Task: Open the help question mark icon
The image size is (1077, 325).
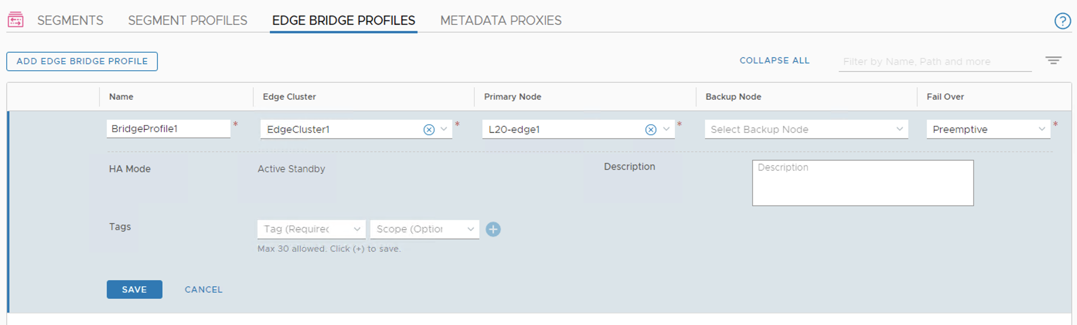Action: (x=1062, y=21)
